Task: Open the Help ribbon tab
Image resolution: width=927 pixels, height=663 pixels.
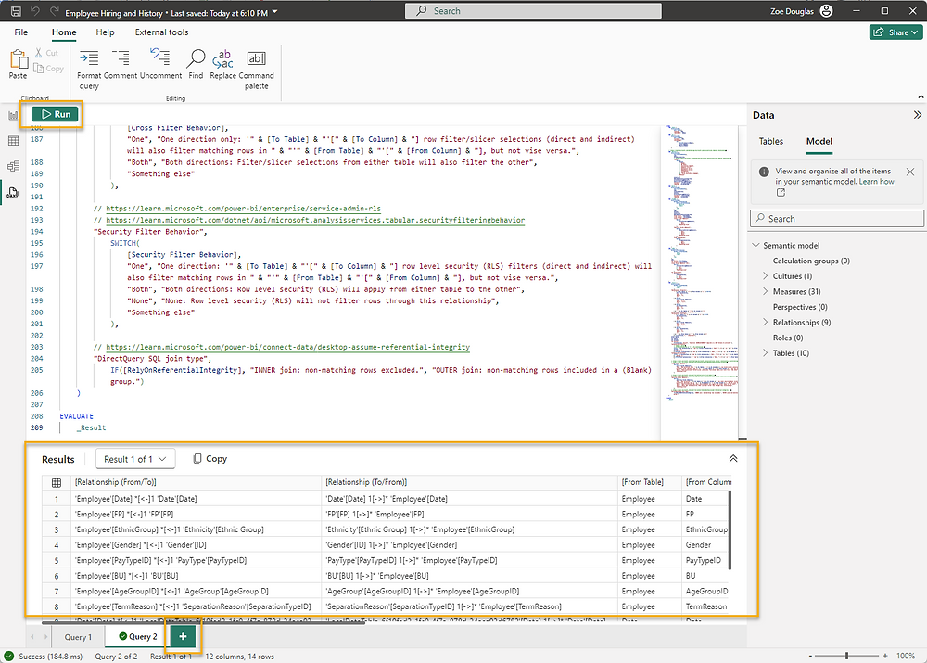Action: [x=106, y=32]
